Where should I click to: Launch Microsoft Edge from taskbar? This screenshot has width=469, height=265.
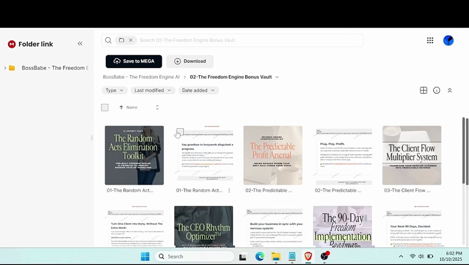[260, 257]
